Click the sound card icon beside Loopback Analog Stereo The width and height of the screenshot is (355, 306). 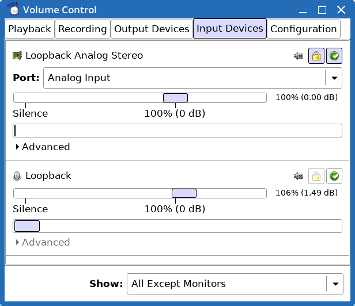pyautogui.click(x=17, y=55)
